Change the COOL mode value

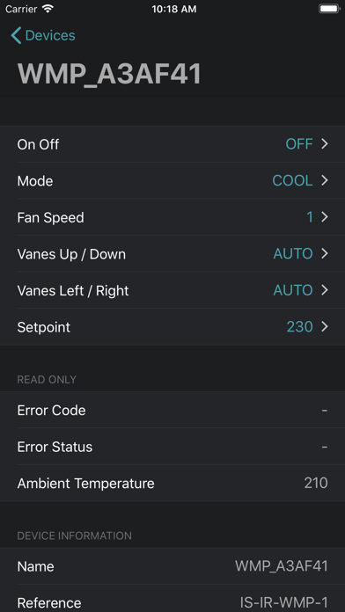(293, 181)
